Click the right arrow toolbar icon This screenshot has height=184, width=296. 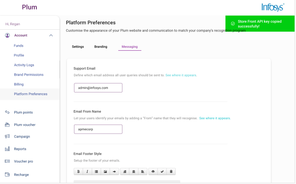[114, 172]
